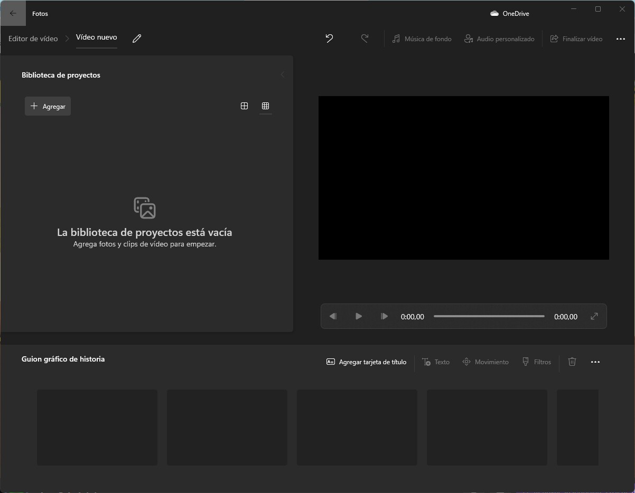Click the video playback seek slider
The height and width of the screenshot is (493, 635).
tap(489, 316)
